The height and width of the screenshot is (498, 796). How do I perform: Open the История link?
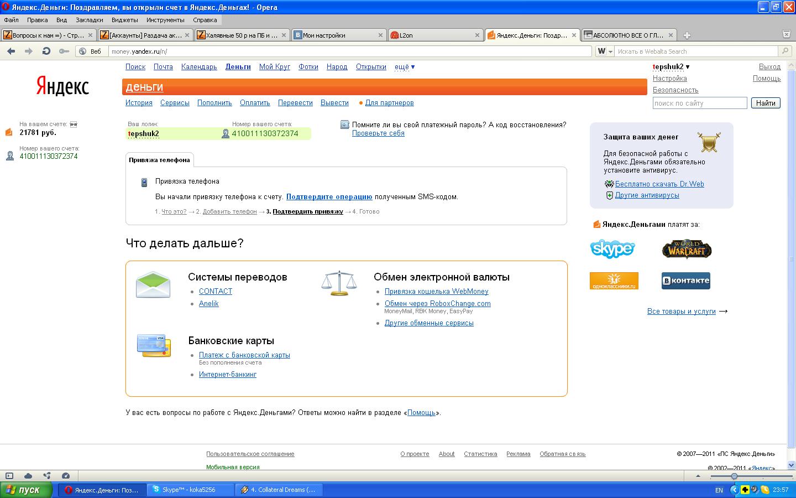(x=139, y=103)
